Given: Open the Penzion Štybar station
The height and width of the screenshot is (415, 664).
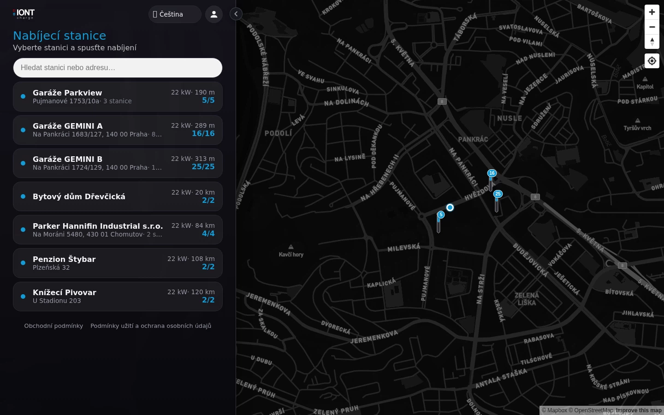Looking at the screenshot, I should tap(118, 263).
